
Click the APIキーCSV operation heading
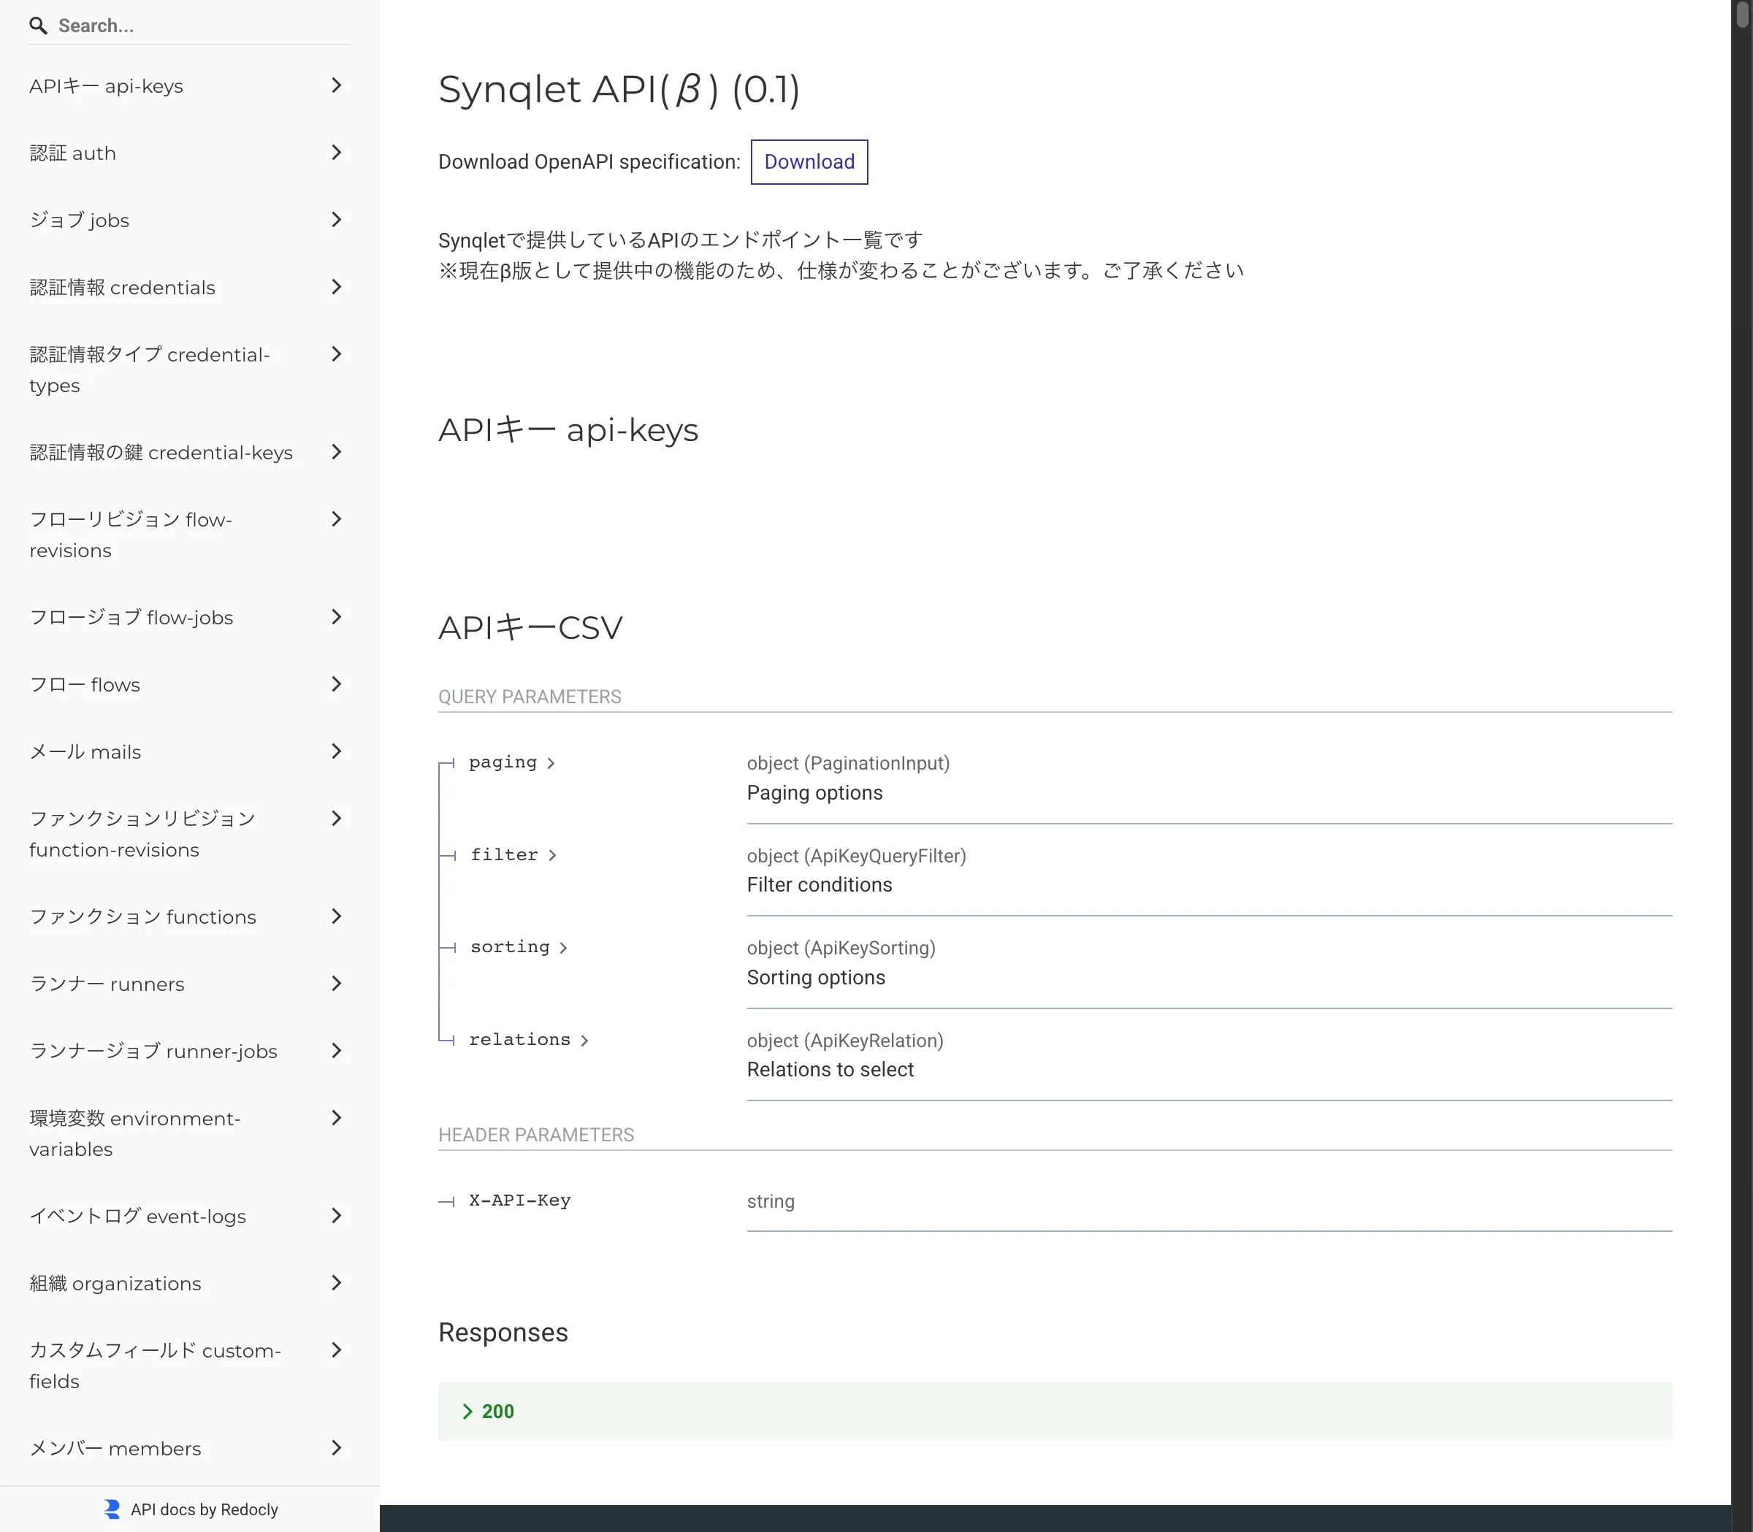530,627
